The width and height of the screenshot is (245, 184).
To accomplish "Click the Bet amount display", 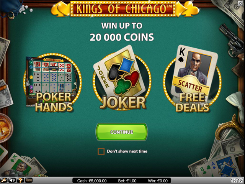I will pos(127,181).
